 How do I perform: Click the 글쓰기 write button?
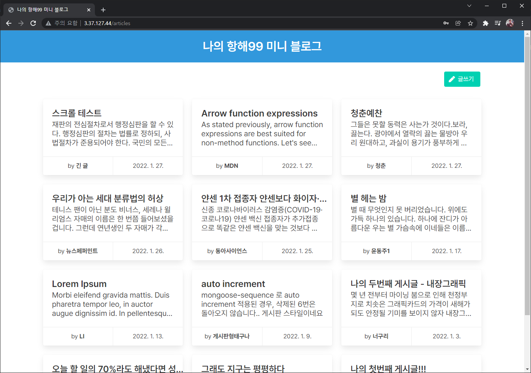click(x=462, y=79)
